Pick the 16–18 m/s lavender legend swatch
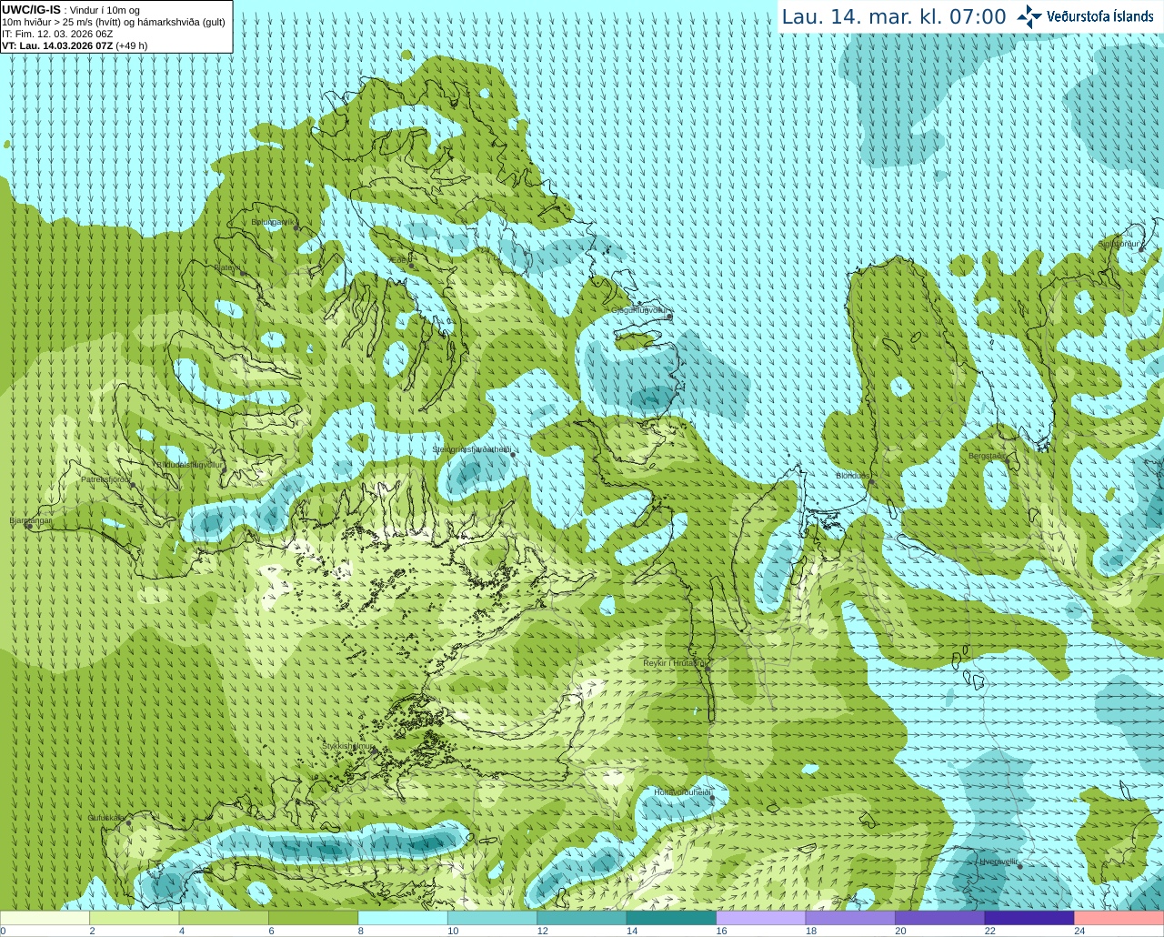 [761, 918]
